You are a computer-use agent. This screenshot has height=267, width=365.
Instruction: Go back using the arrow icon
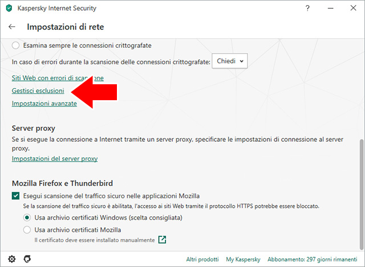12,27
